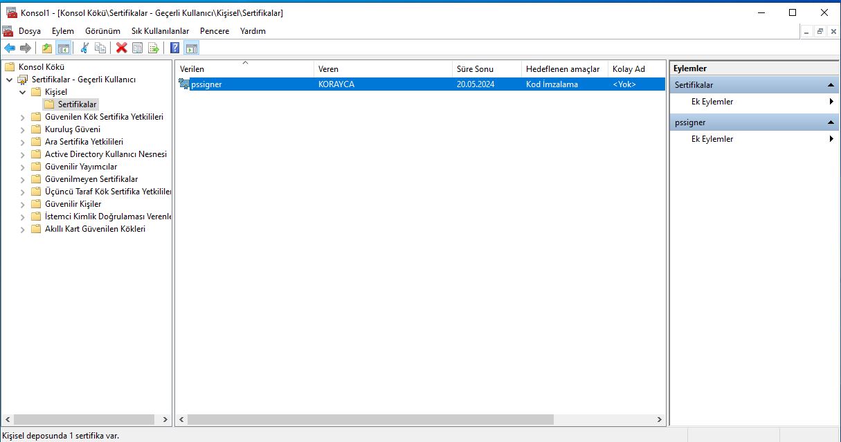
Task: Click the red Delete X icon
Action: tap(120, 47)
